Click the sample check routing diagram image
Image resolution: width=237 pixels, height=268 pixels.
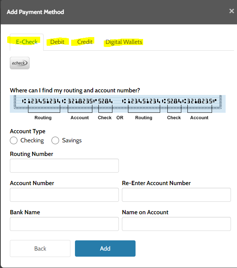point(117,104)
